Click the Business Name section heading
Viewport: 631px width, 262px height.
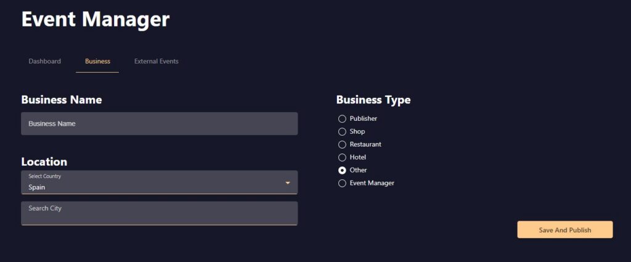[x=62, y=100]
